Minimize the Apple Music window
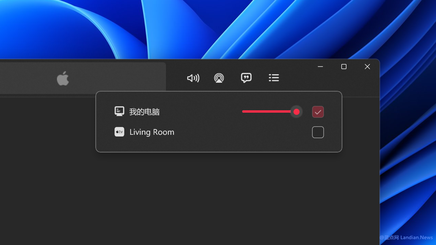436x245 pixels. [x=320, y=67]
